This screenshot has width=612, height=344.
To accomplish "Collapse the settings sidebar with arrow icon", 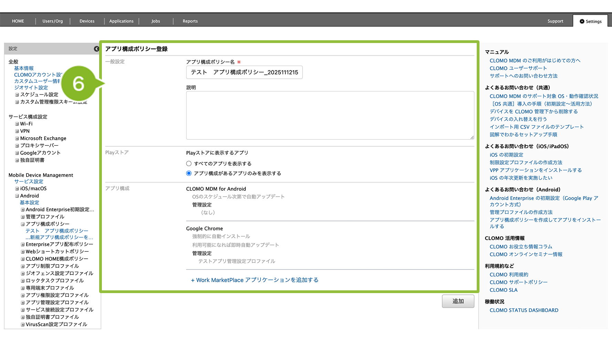I will tap(96, 49).
